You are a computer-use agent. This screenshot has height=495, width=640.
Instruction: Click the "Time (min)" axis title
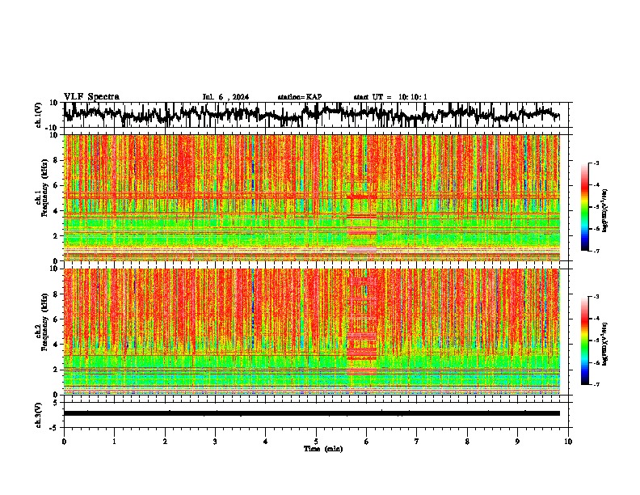tap(323, 449)
